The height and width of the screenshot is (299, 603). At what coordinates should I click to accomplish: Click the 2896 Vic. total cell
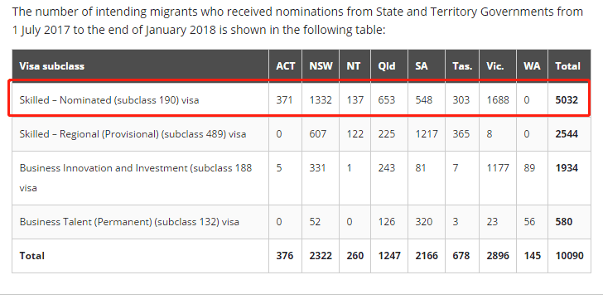click(x=498, y=256)
